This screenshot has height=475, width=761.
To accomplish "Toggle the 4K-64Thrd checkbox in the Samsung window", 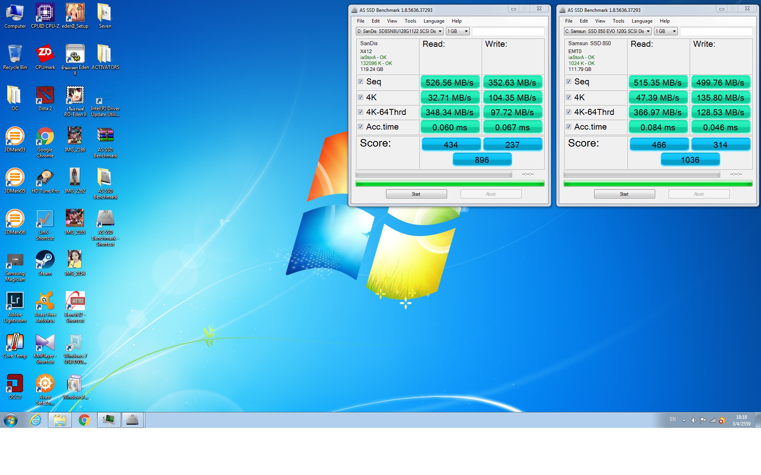I will tap(568, 112).
